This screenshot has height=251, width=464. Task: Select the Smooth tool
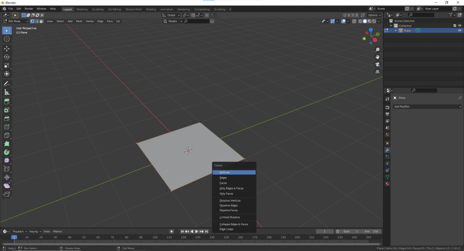click(7, 161)
